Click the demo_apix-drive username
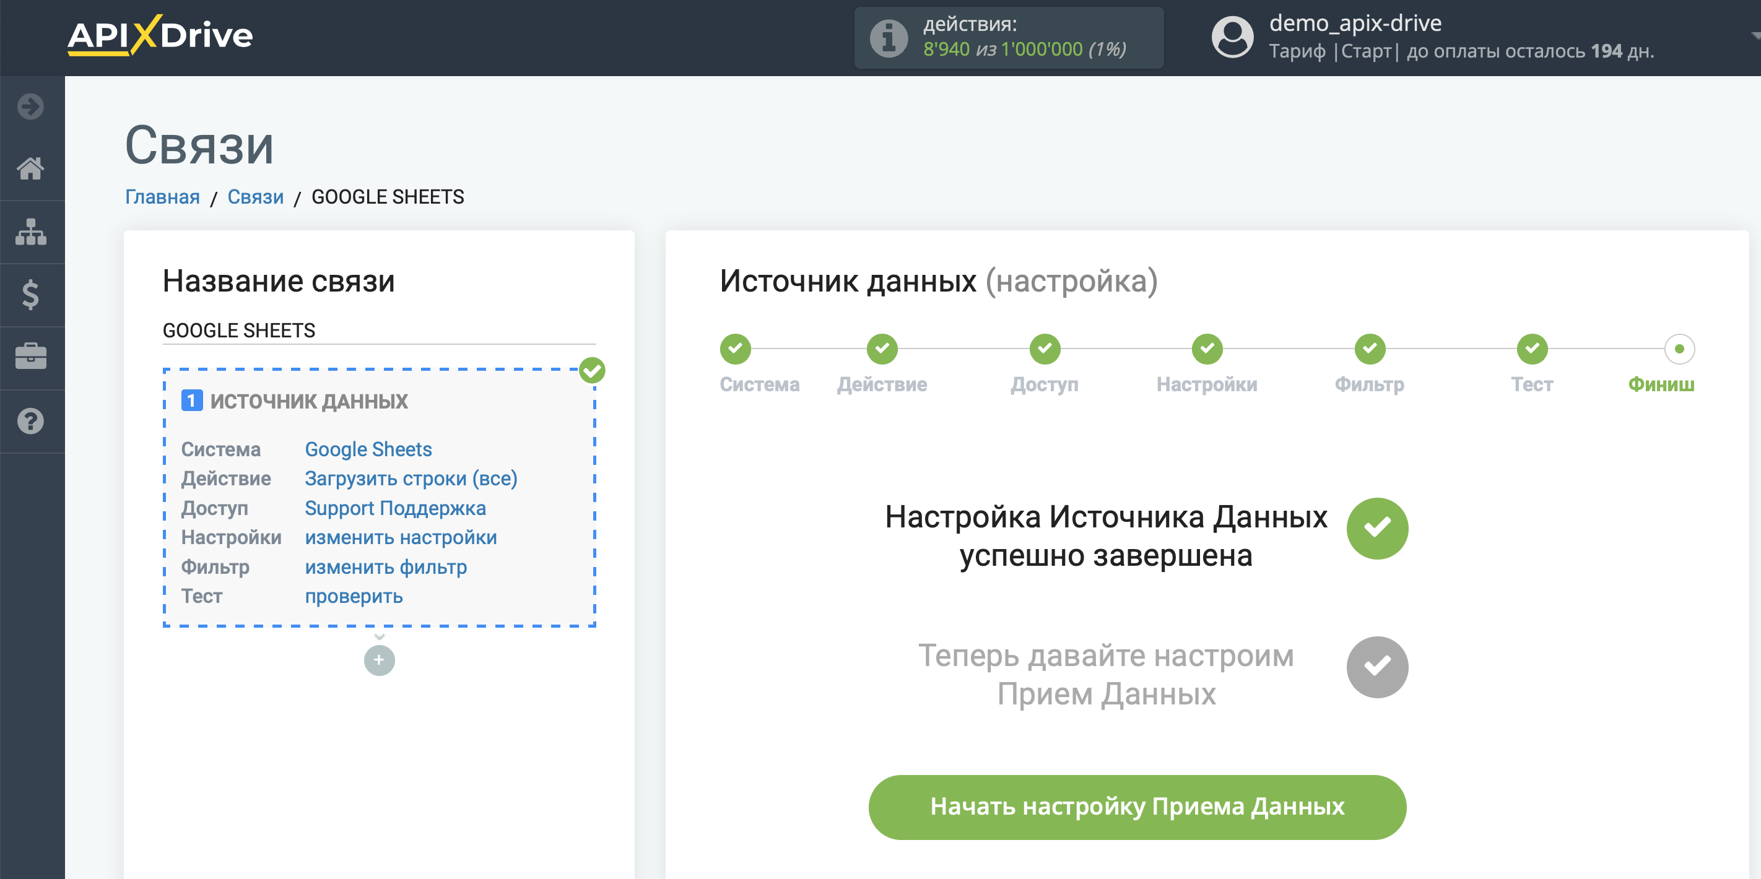Viewport: 1761px width, 879px height. [1355, 24]
